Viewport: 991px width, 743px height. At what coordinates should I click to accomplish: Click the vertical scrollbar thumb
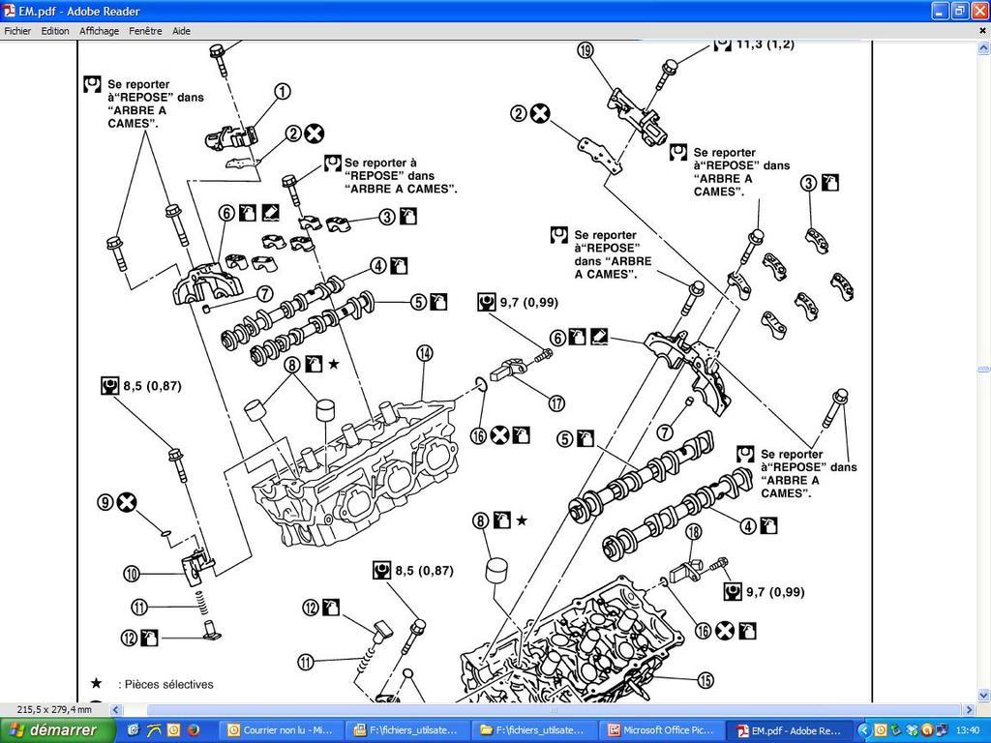click(x=983, y=369)
